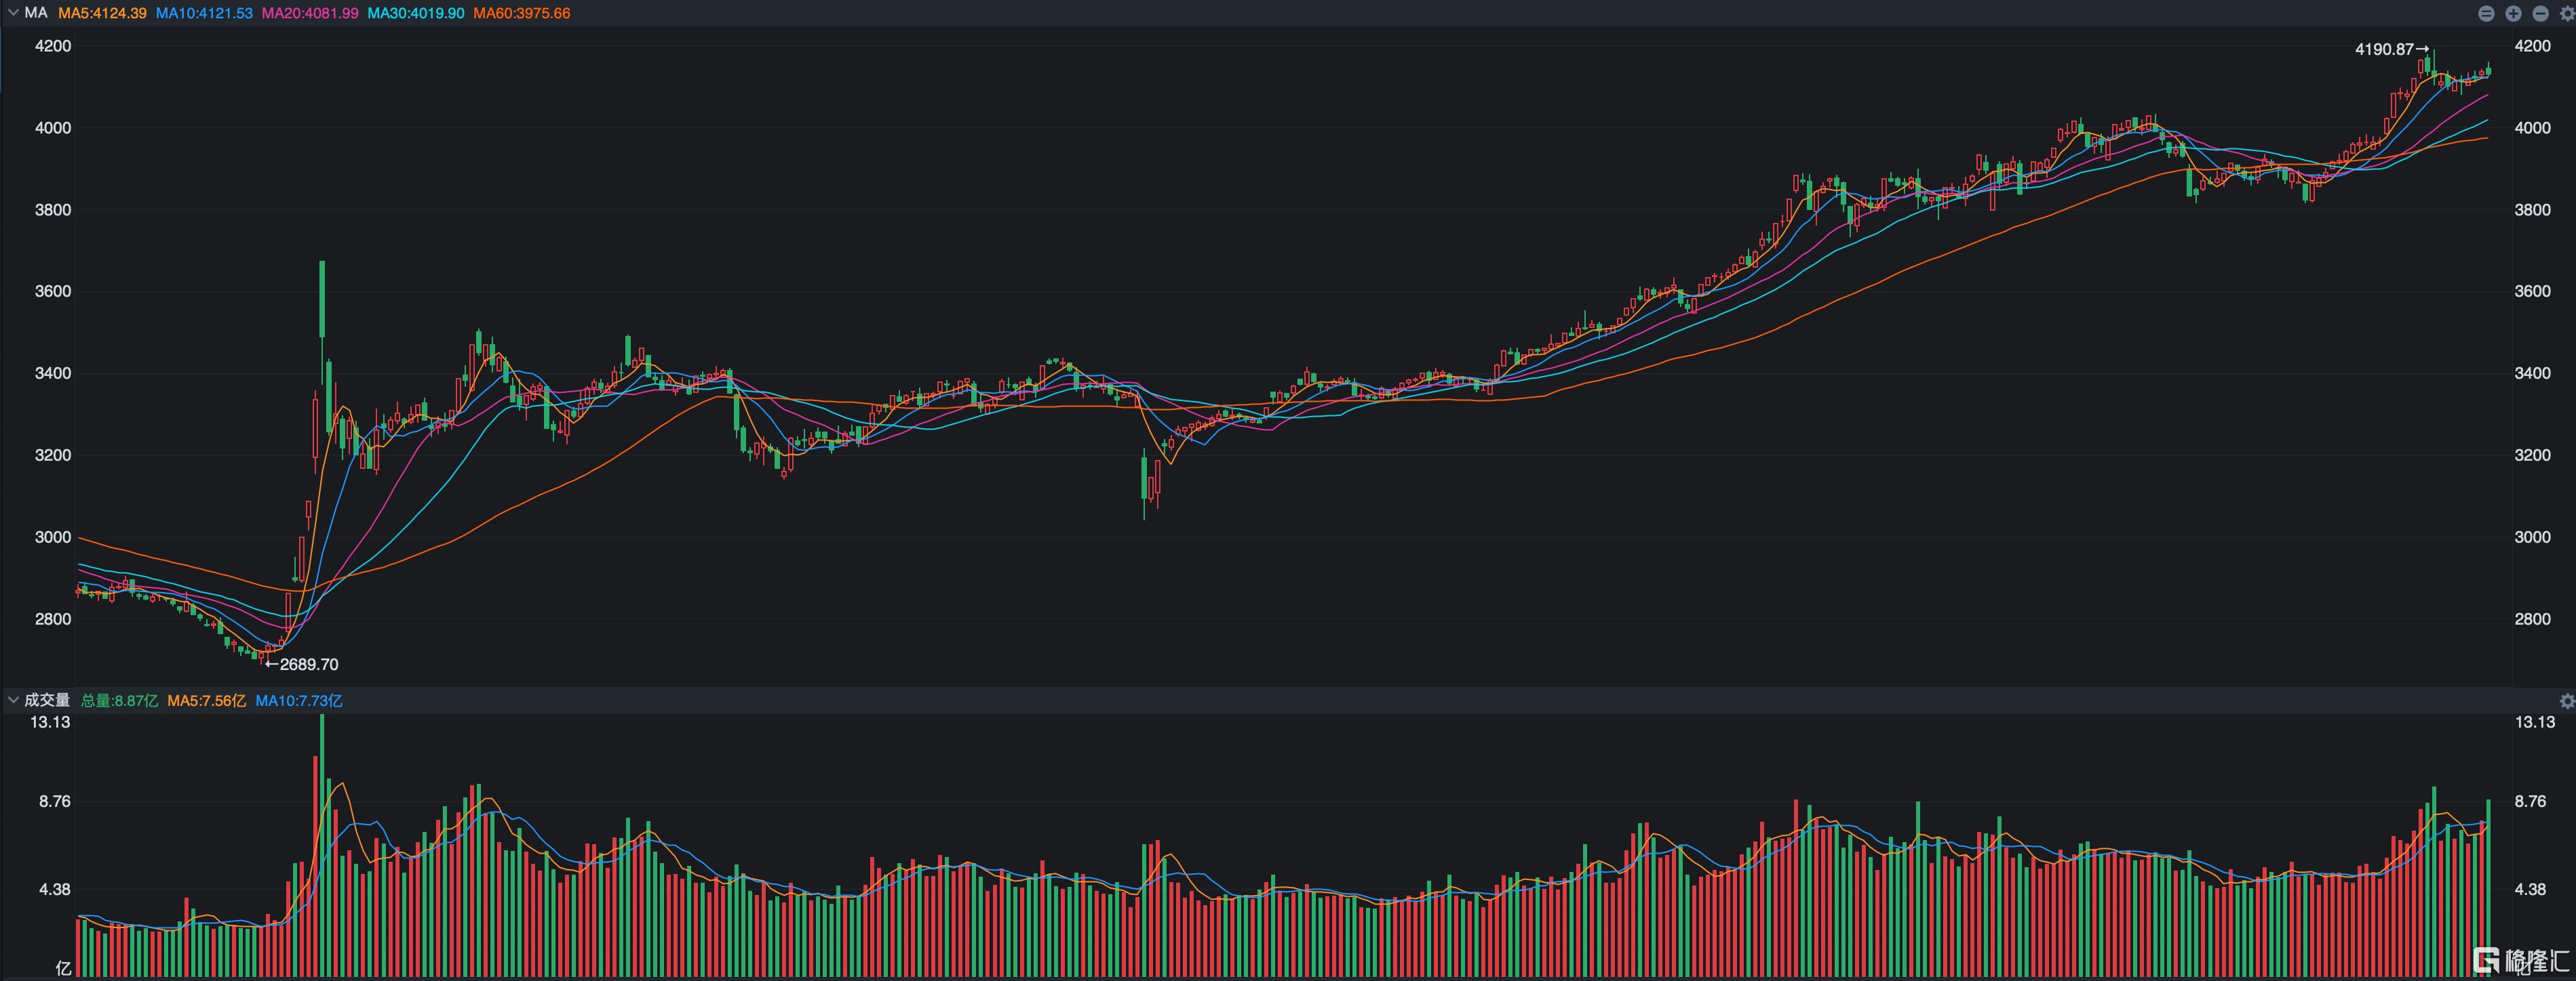
Task: Click the 3000 label on left price axis
Action: click(53, 537)
